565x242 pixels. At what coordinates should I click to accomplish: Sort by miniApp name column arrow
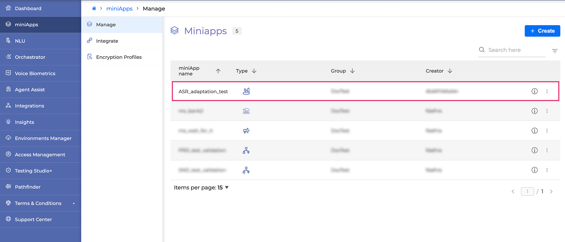pos(218,71)
